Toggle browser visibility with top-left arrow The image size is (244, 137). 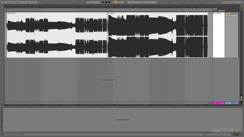coord(2,6)
